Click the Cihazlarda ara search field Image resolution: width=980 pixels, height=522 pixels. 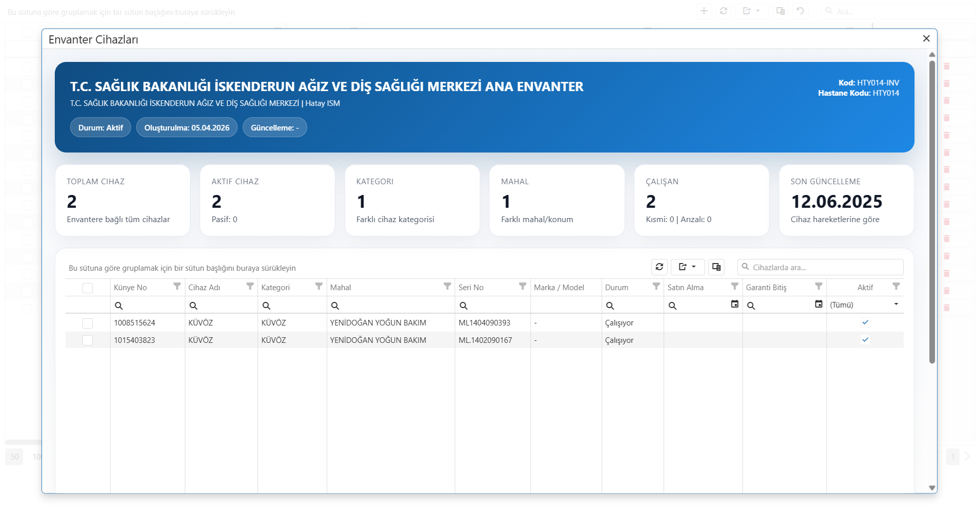(820, 267)
